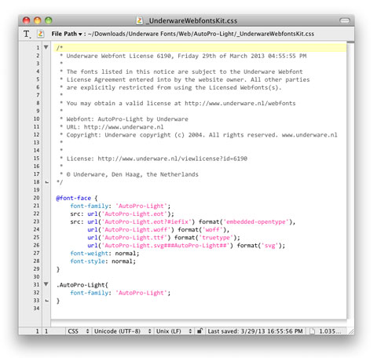Click the _UnderwareWebfontsKit.css window title
Viewport: 377px width, 358px height.
point(192,20)
